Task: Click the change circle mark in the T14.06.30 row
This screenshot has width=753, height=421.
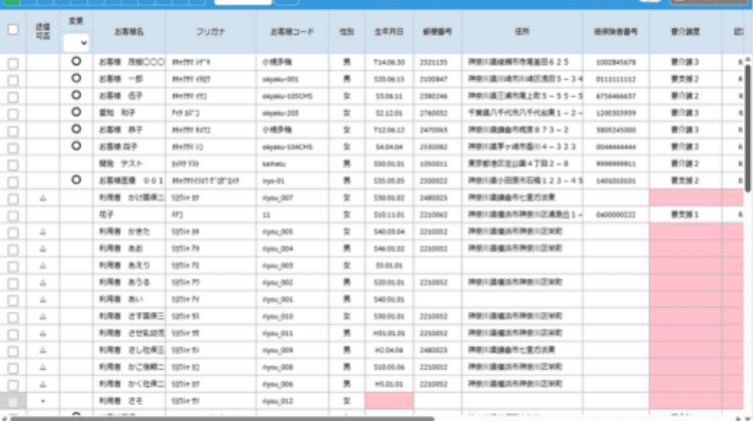Action: (x=76, y=62)
